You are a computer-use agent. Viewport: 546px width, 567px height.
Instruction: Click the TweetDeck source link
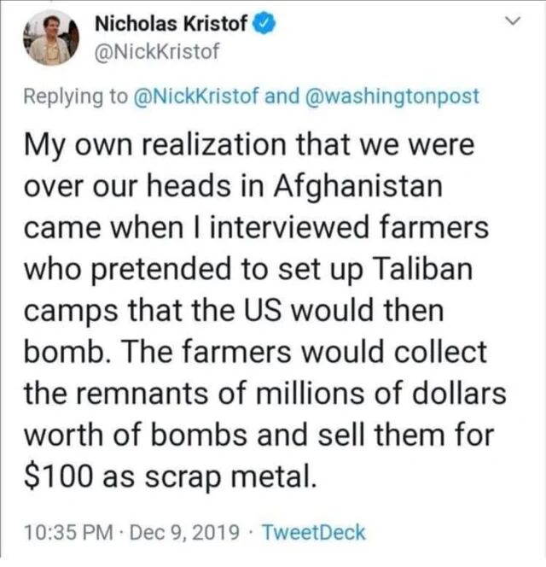click(x=313, y=532)
